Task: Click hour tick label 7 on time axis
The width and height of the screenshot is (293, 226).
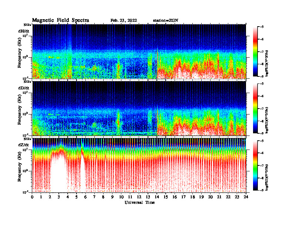Action: point(95,197)
